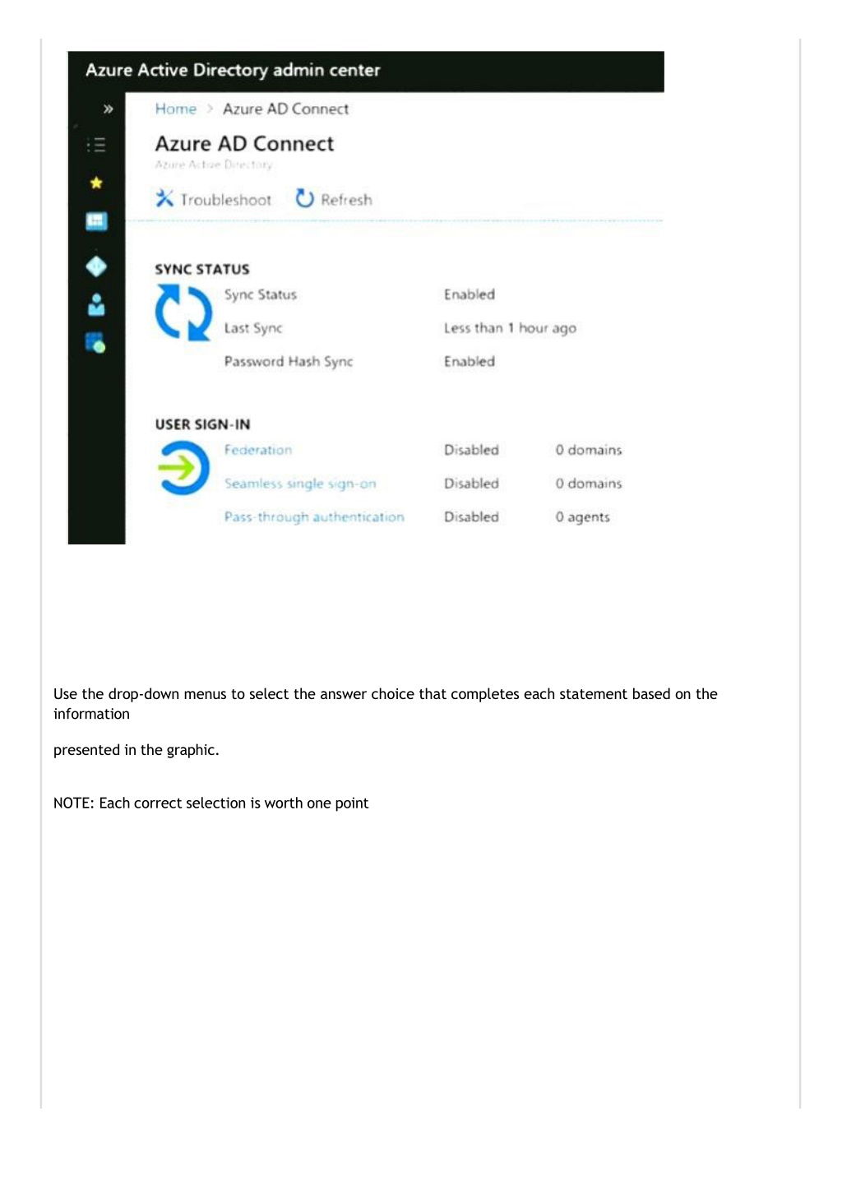Image resolution: width=842 pixels, height=1190 pixels.
Task: Click the yellow Favorites star icon
Action: point(96,183)
